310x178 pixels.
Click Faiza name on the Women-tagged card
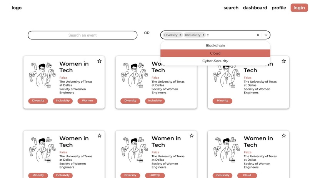63,78
